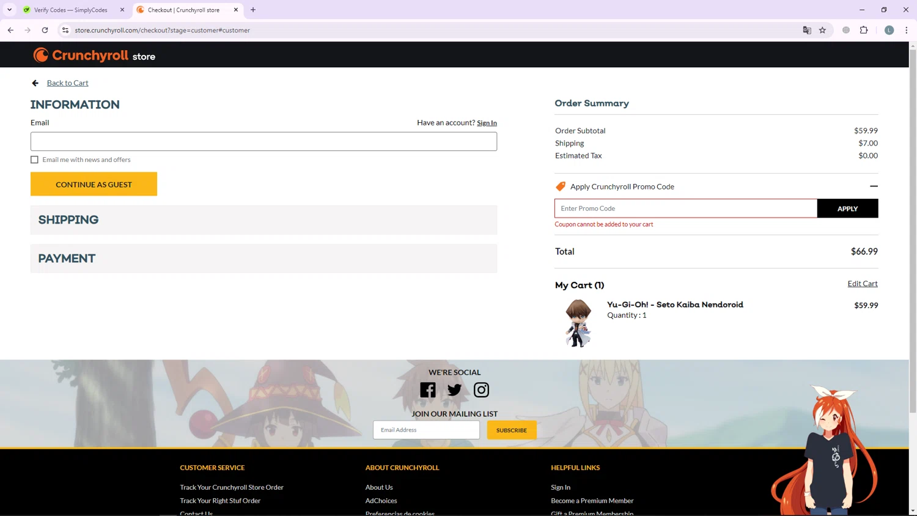The width and height of the screenshot is (917, 516).
Task: Go back with browser back arrow
Action: (x=10, y=30)
